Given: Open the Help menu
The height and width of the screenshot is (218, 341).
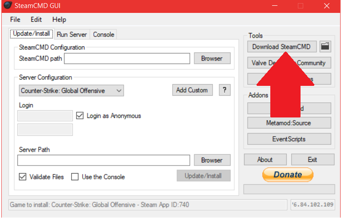Looking at the screenshot, I should pyautogui.click(x=59, y=20).
